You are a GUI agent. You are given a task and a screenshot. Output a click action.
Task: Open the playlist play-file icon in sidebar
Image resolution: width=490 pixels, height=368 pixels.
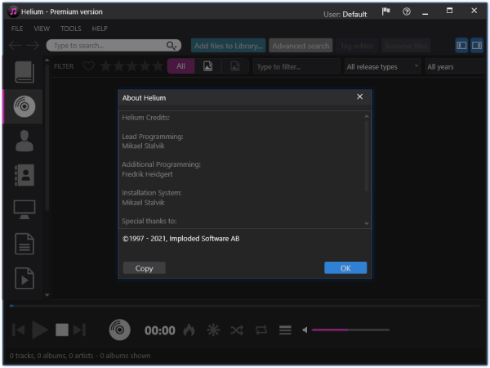pos(24,278)
